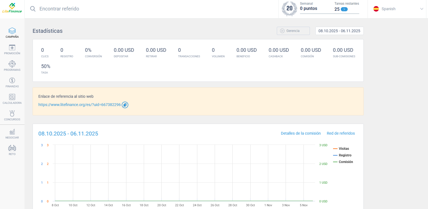Open the Reto sidebar section

(12, 150)
